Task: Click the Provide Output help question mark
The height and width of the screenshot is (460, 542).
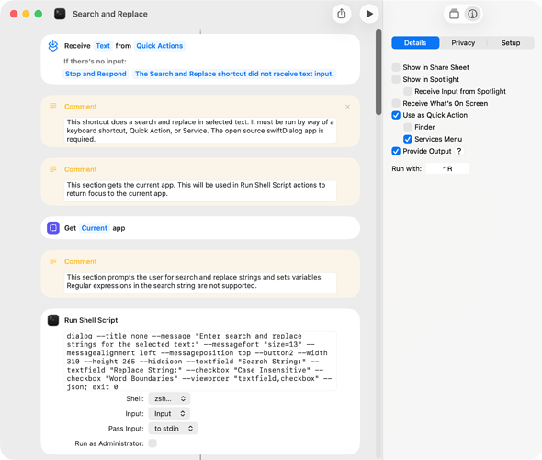Action: pos(459,151)
